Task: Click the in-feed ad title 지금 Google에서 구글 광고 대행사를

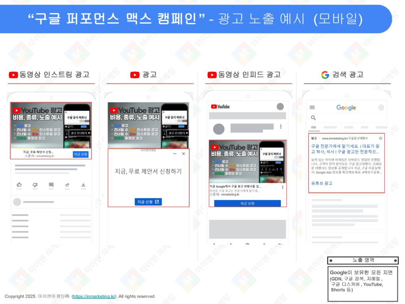Action: click(235, 186)
